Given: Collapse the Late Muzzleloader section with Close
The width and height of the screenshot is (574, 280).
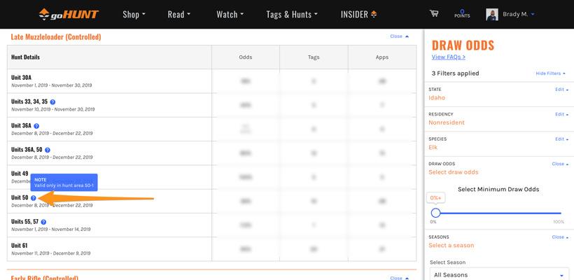Looking at the screenshot, I should point(399,36).
